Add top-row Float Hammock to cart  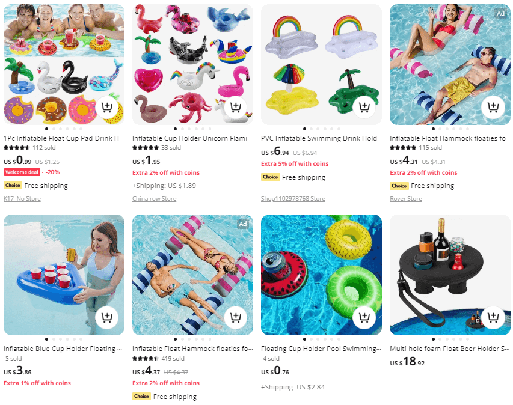(493, 107)
